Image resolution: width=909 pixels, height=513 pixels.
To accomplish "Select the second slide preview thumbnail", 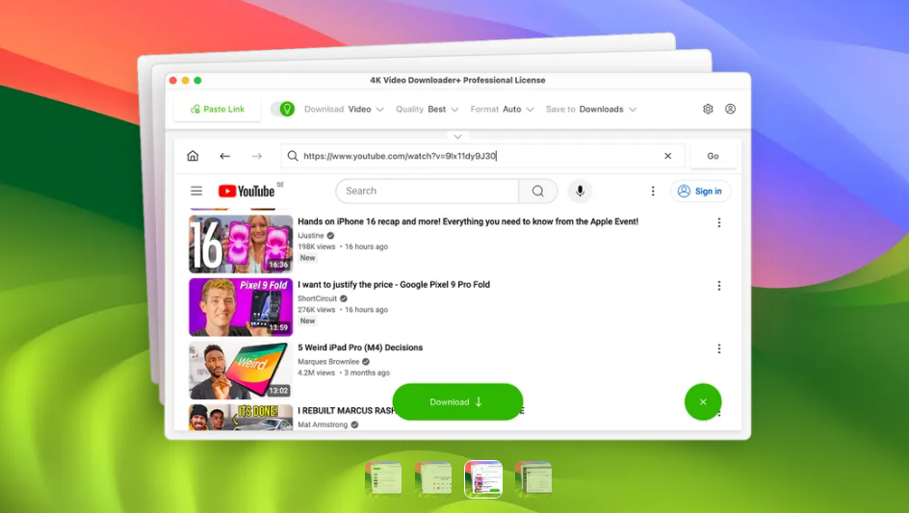I will click(x=433, y=479).
